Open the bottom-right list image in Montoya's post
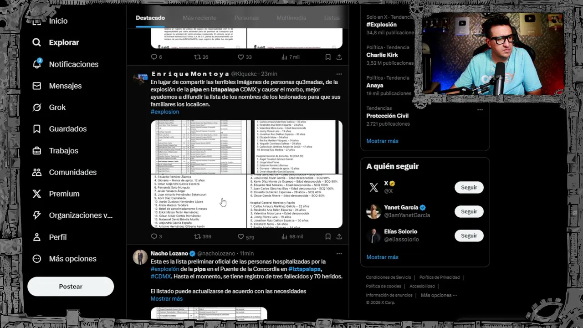 click(295, 201)
